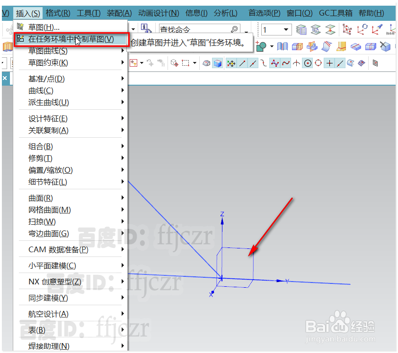
Task: Click the Delete Body icon with the X mark
Action: (x=385, y=46)
